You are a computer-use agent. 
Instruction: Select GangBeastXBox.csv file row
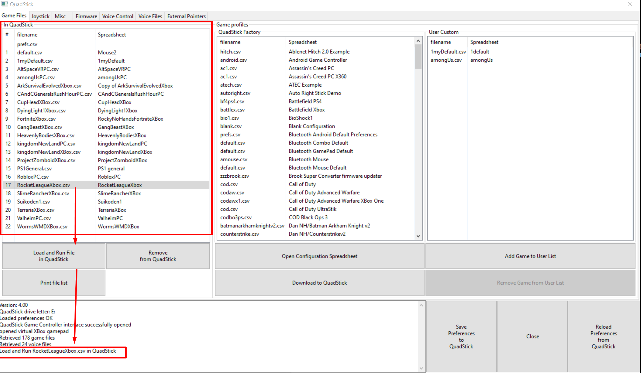[106, 127]
